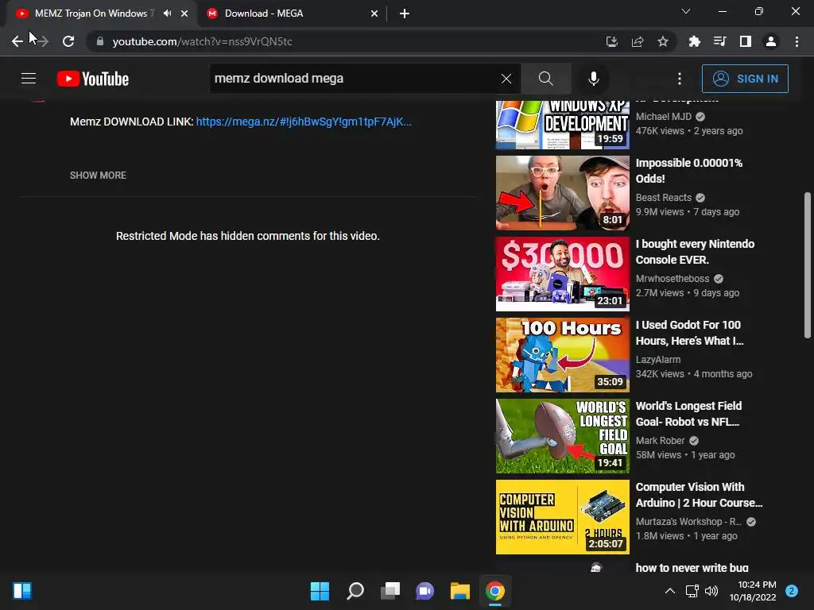The height and width of the screenshot is (610, 814).
Task: Close the Download - MEGA tab
Action: pyautogui.click(x=374, y=14)
